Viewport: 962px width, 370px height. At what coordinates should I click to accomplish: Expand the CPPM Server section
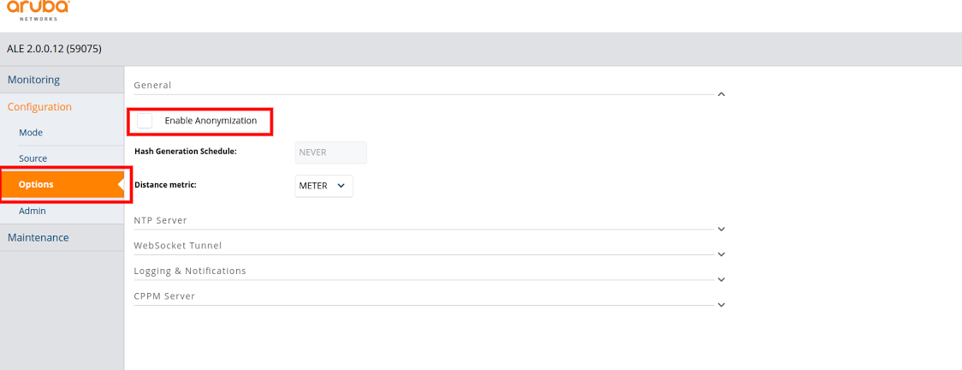coord(721,304)
